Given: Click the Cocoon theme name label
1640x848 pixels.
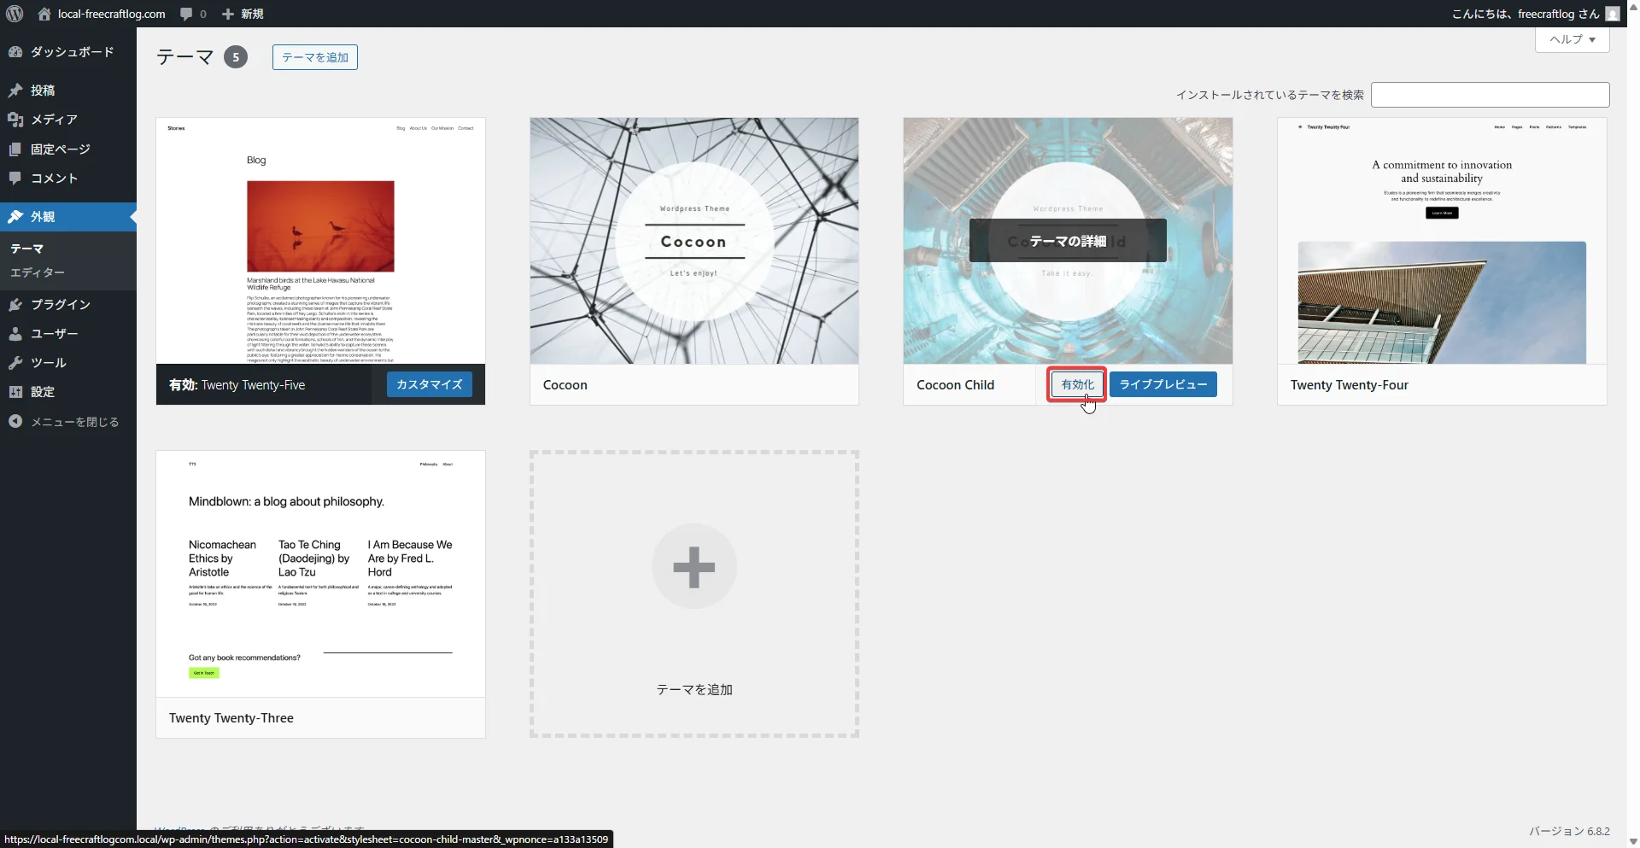Looking at the screenshot, I should pos(565,385).
